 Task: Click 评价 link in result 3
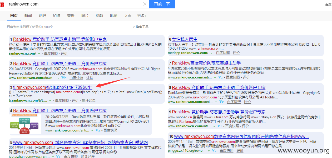click(x=75, y=100)
